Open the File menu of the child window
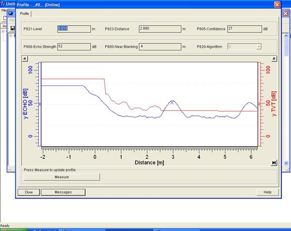Screen dimensions: 291x231 [x=12, y=20]
